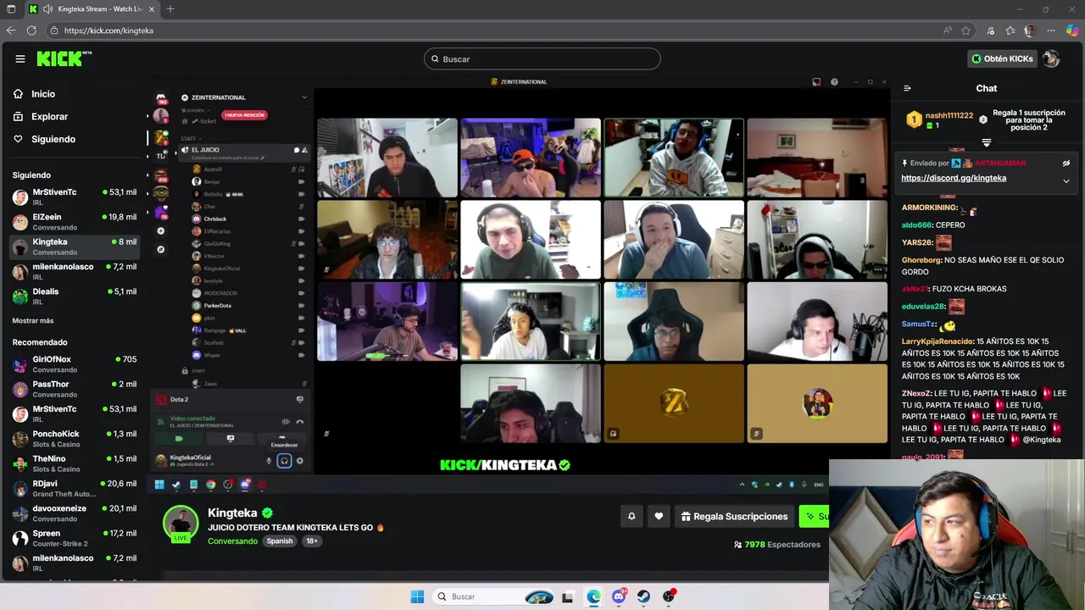Viewport: 1085px width, 610px height.
Task: Open Copilot in Edge
Action: pos(1071,30)
